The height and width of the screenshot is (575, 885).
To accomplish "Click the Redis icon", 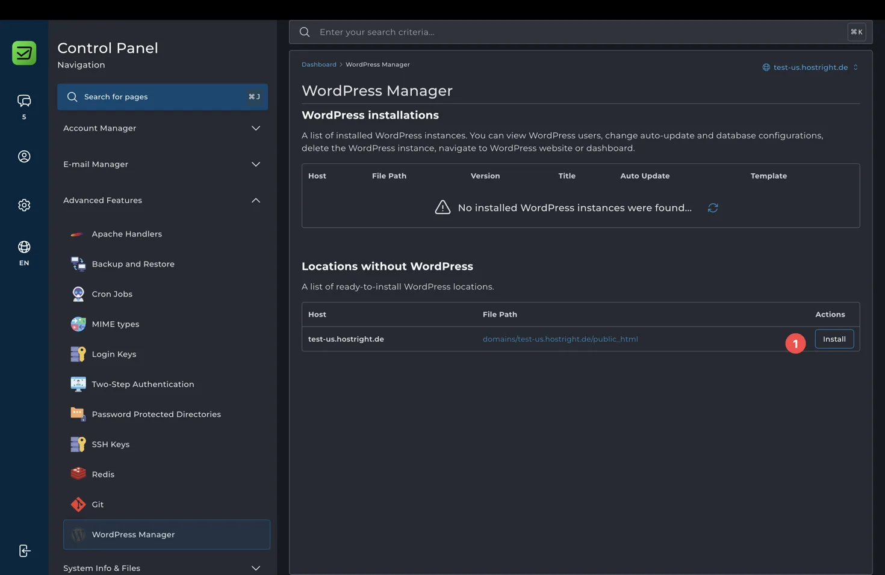I will point(78,475).
